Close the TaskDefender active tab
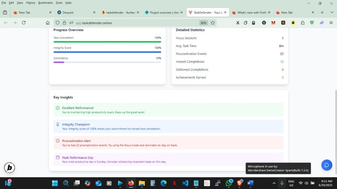 225,13
